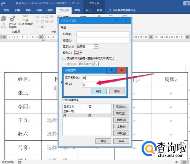Screen dimensions: 190x164
Task: Click the 颜色 paint bucket color swatch
Action: pyautogui.click(x=77, y=53)
